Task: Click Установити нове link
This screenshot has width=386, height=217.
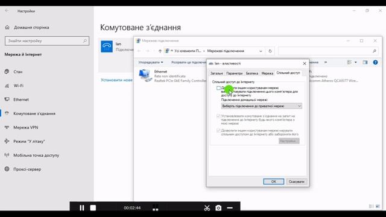Action: (116, 80)
